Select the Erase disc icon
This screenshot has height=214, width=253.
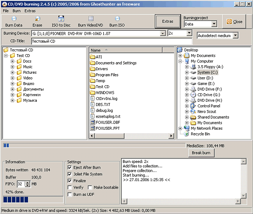pos(37,19)
